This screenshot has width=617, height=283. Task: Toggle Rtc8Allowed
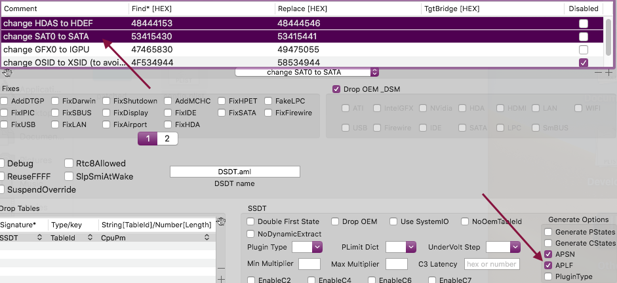70,164
